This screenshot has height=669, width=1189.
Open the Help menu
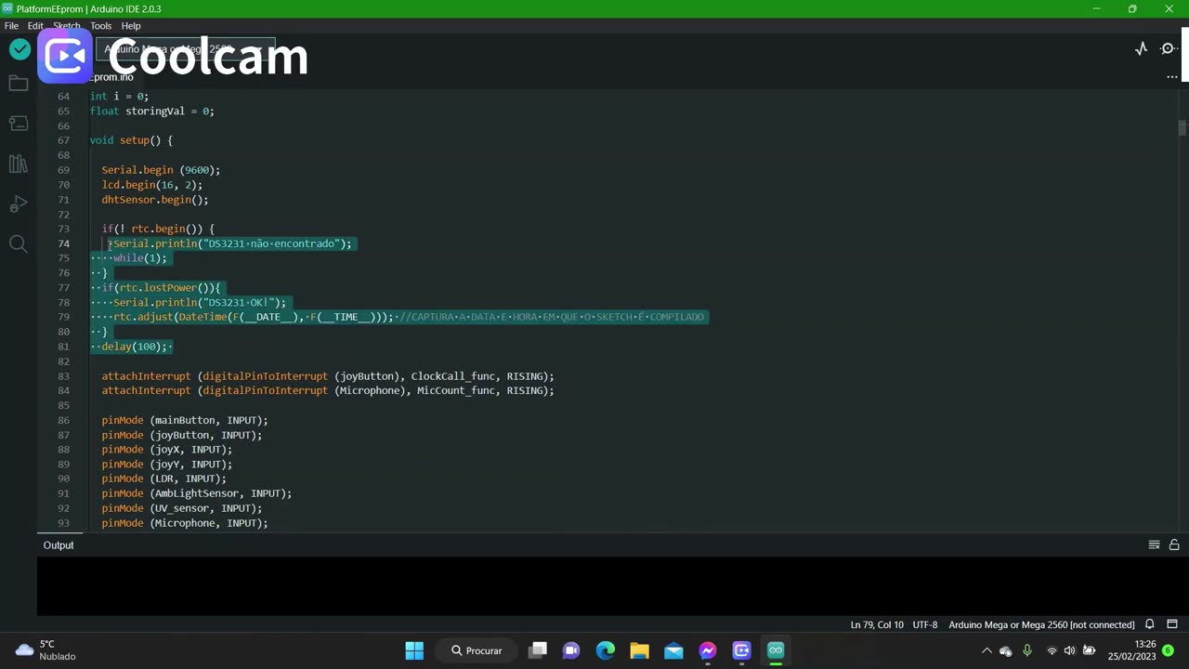click(x=131, y=26)
